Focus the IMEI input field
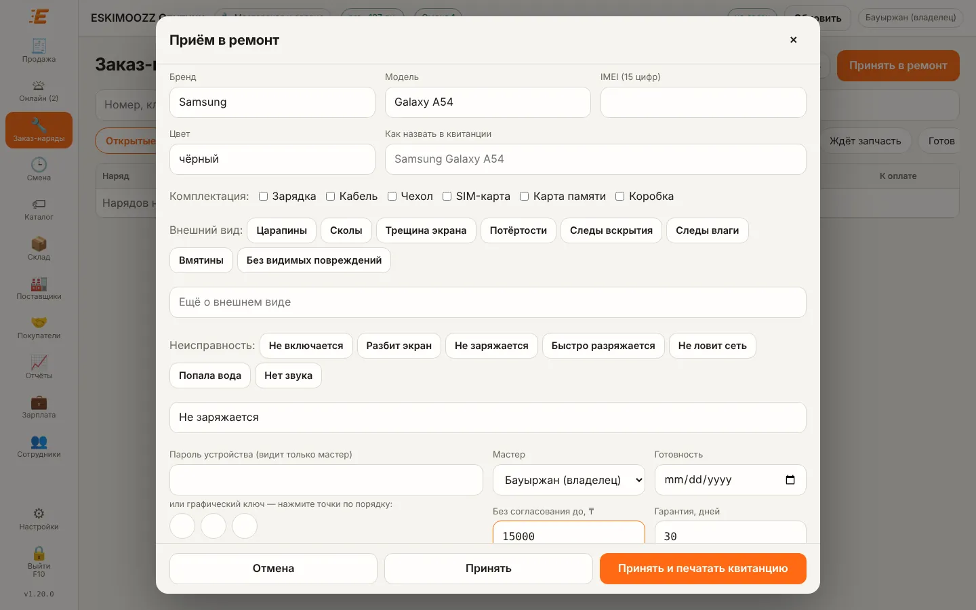 click(x=704, y=102)
